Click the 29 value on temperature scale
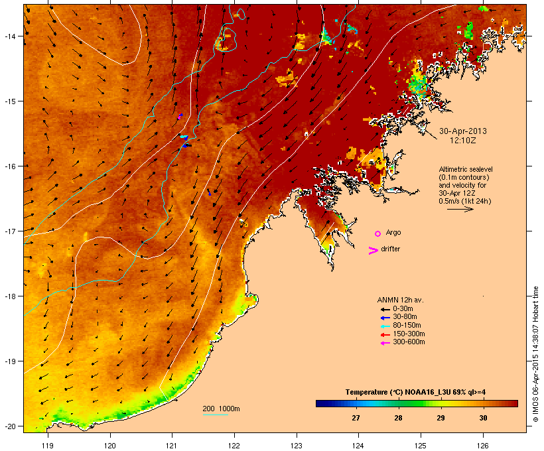This screenshot has width=544, height=451. (x=441, y=418)
